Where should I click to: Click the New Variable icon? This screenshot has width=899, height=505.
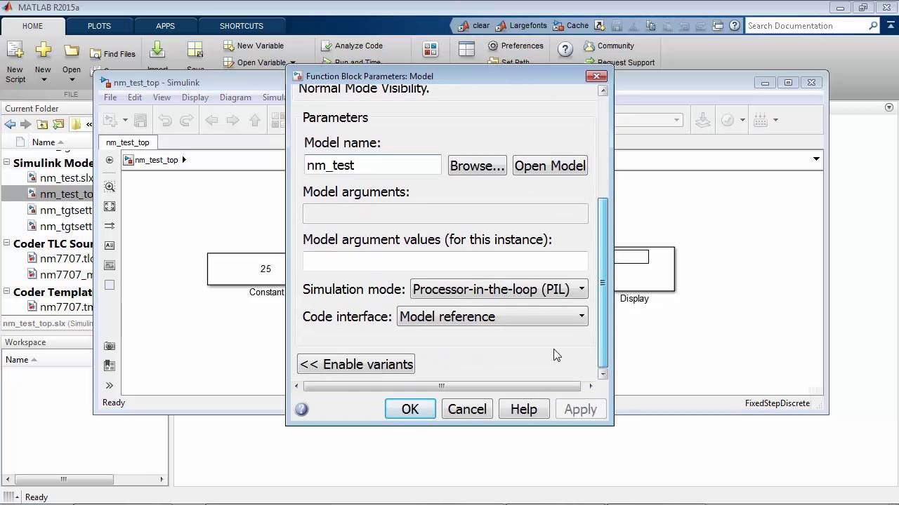tap(229, 46)
